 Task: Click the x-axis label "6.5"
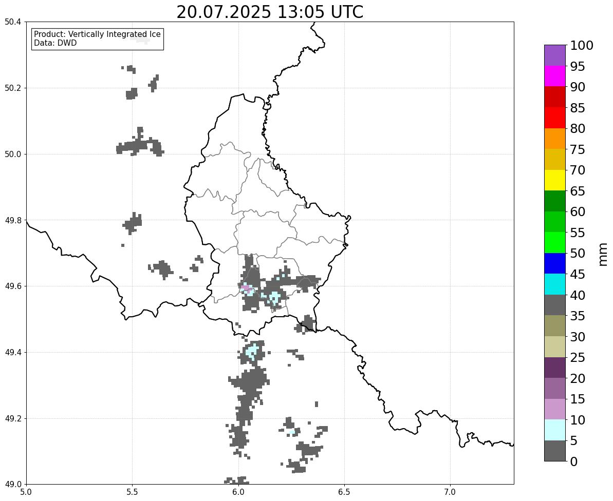(x=344, y=492)
